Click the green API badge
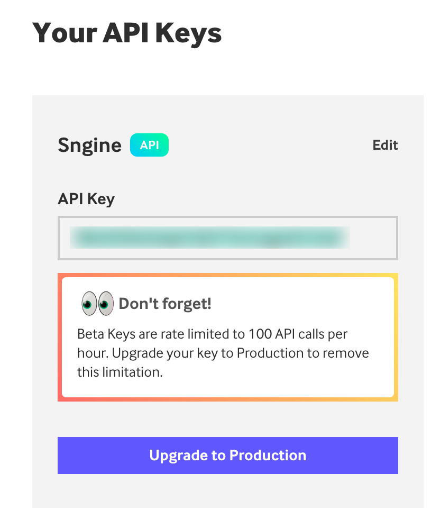 pyautogui.click(x=149, y=145)
